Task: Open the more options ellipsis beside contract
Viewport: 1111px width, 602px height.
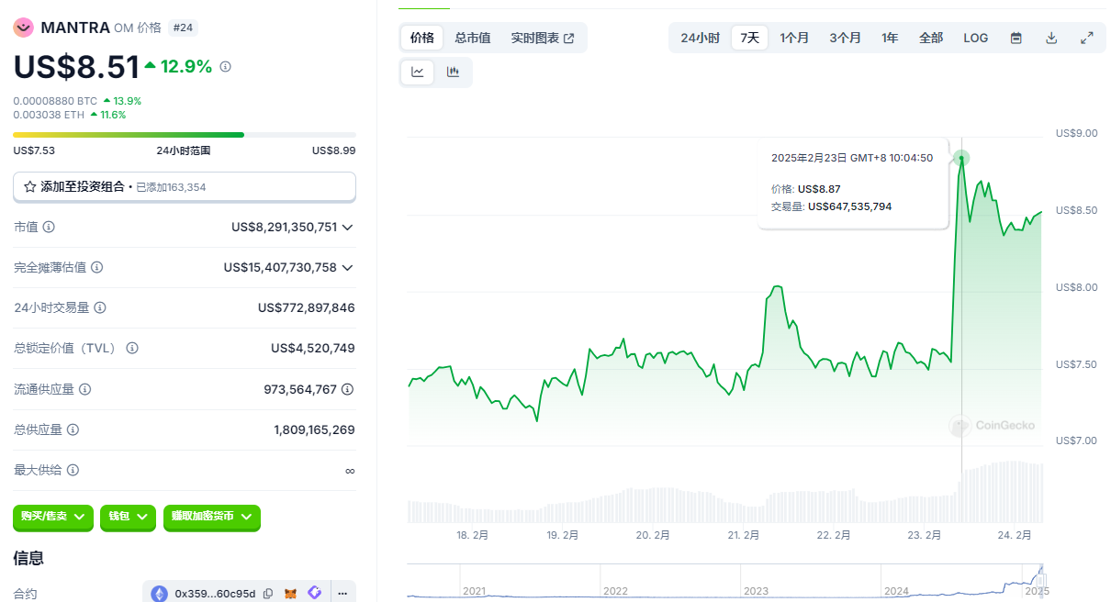Action: 342,594
